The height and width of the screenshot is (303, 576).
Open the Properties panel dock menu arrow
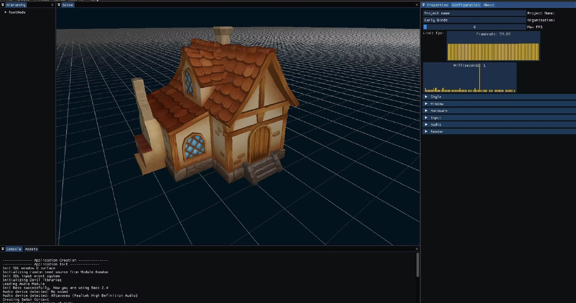coord(424,5)
